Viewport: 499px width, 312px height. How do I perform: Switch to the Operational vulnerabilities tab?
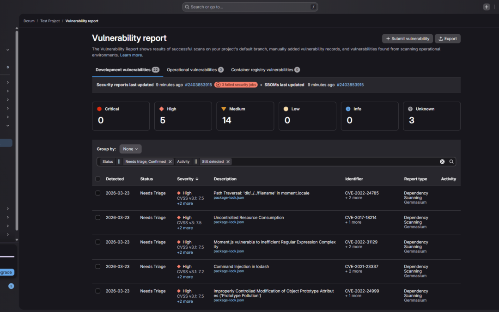tap(195, 70)
